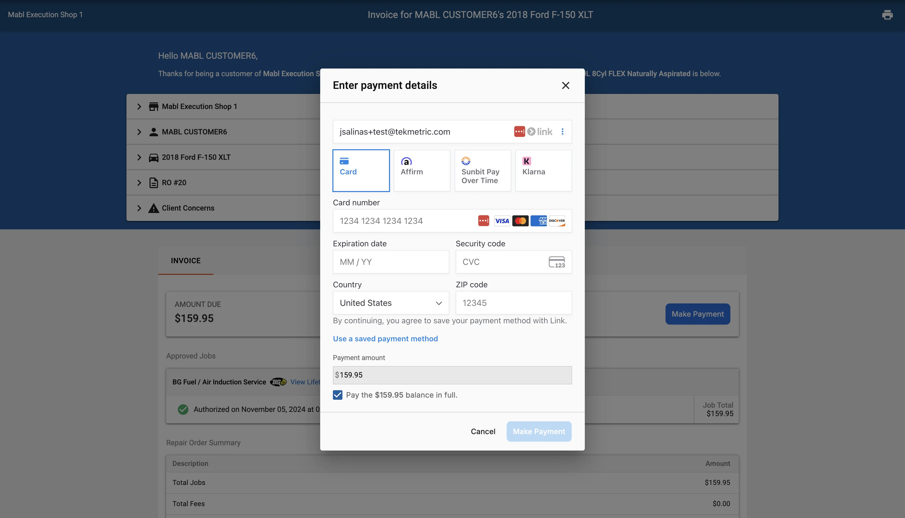Click into the Card number field
Screen dimensions: 905x518
[402, 221]
